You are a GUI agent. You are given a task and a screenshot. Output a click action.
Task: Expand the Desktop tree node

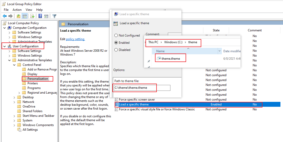[14, 97]
